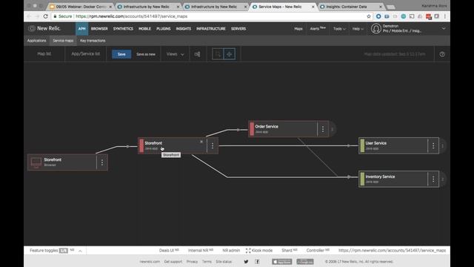Enable Kiosk mode
The image size is (474, 267).
259,251
